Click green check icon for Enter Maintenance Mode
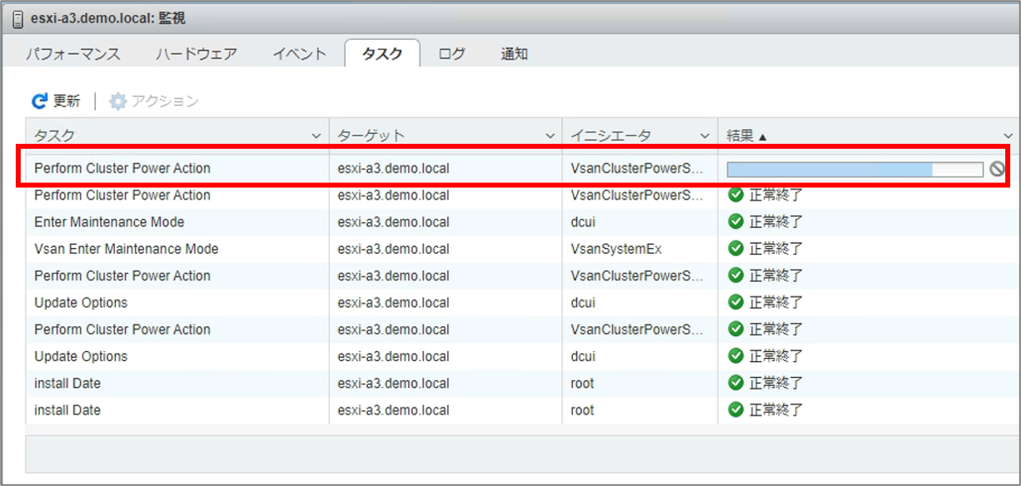This screenshot has height=486, width=1021. tap(735, 222)
